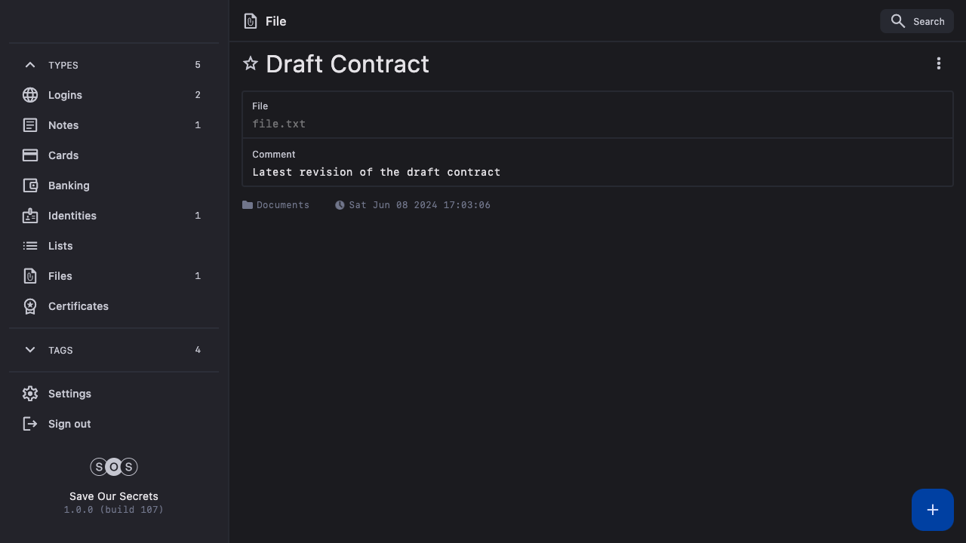Select the comment text field
Image resolution: width=966 pixels, height=543 pixels.
[377, 172]
